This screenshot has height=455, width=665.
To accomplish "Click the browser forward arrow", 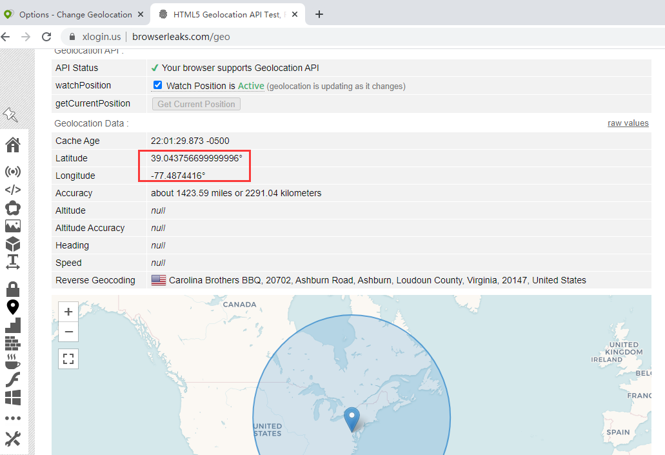I will tap(26, 37).
